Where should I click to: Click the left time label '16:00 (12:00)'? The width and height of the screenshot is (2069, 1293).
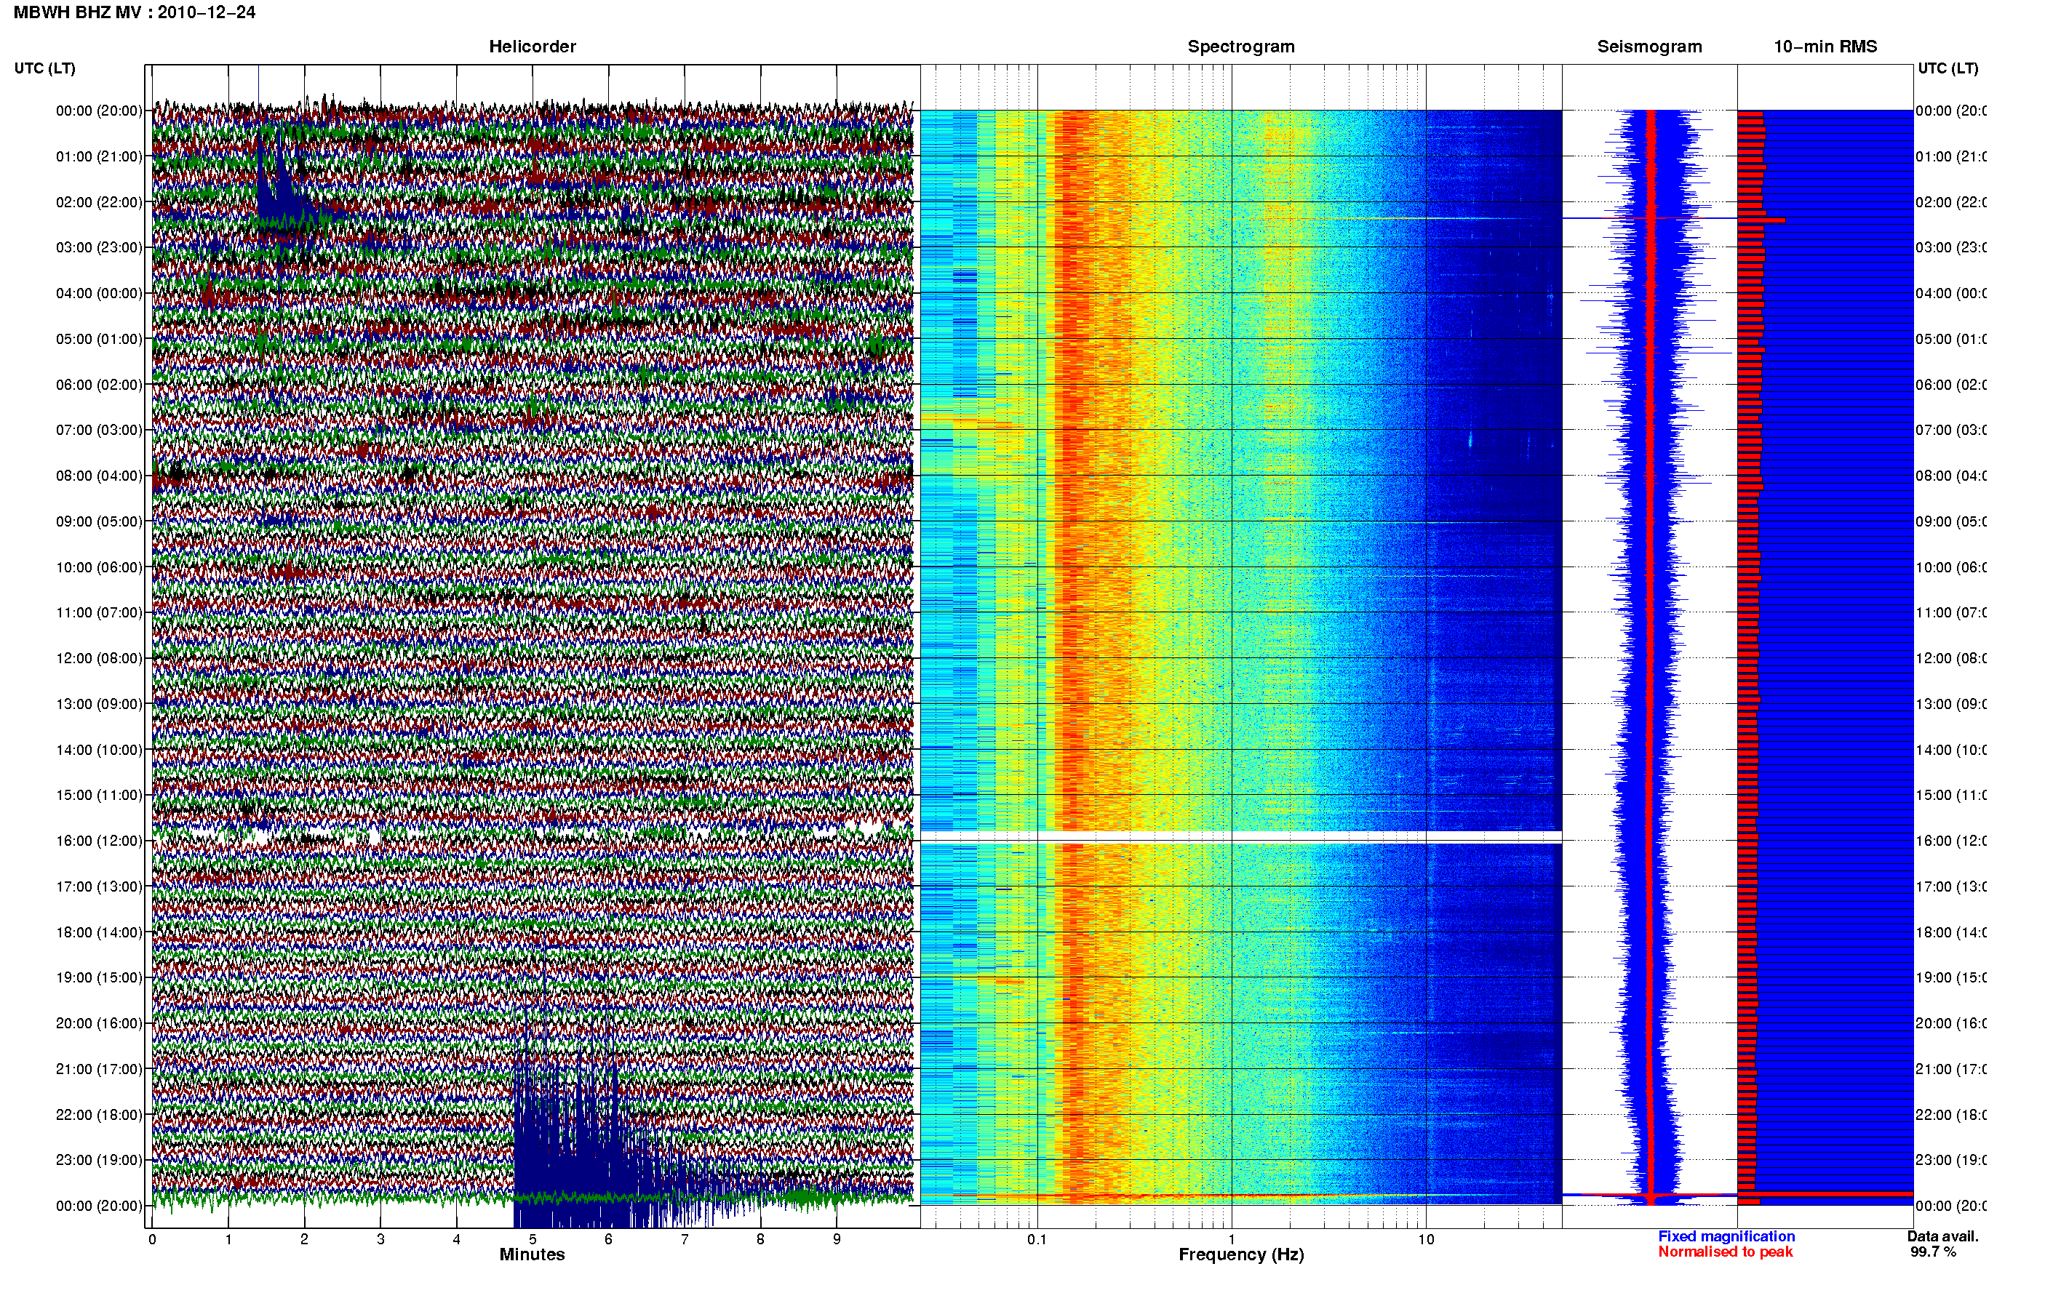pos(99,841)
